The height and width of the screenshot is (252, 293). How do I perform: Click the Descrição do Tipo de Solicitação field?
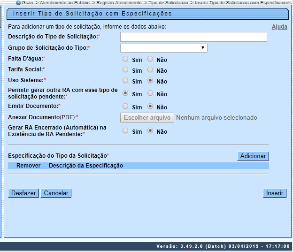[x=193, y=37]
